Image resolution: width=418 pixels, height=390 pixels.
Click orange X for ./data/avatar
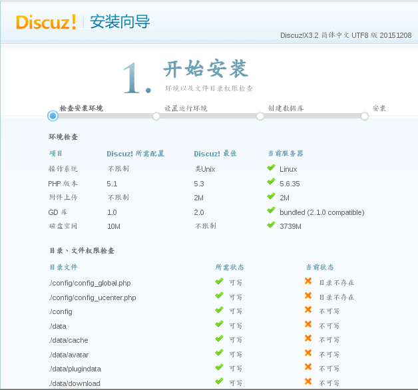click(308, 353)
